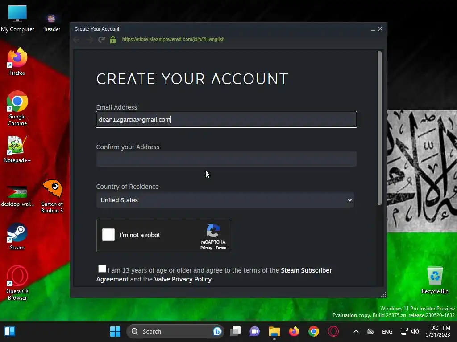Click the Email Address field
The width and height of the screenshot is (457, 342).
(226, 119)
